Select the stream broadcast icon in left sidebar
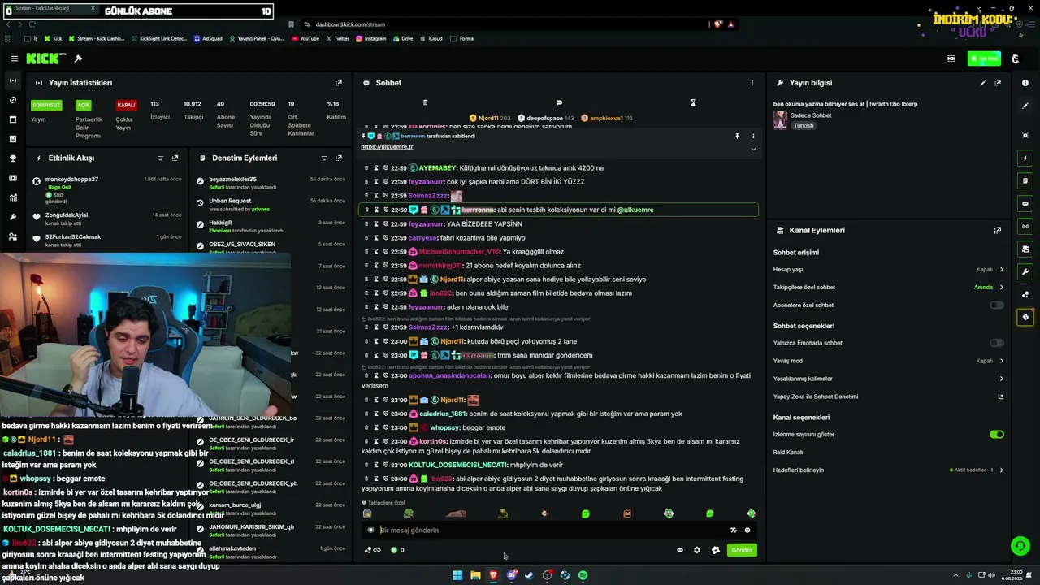The image size is (1040, 585). (13, 80)
